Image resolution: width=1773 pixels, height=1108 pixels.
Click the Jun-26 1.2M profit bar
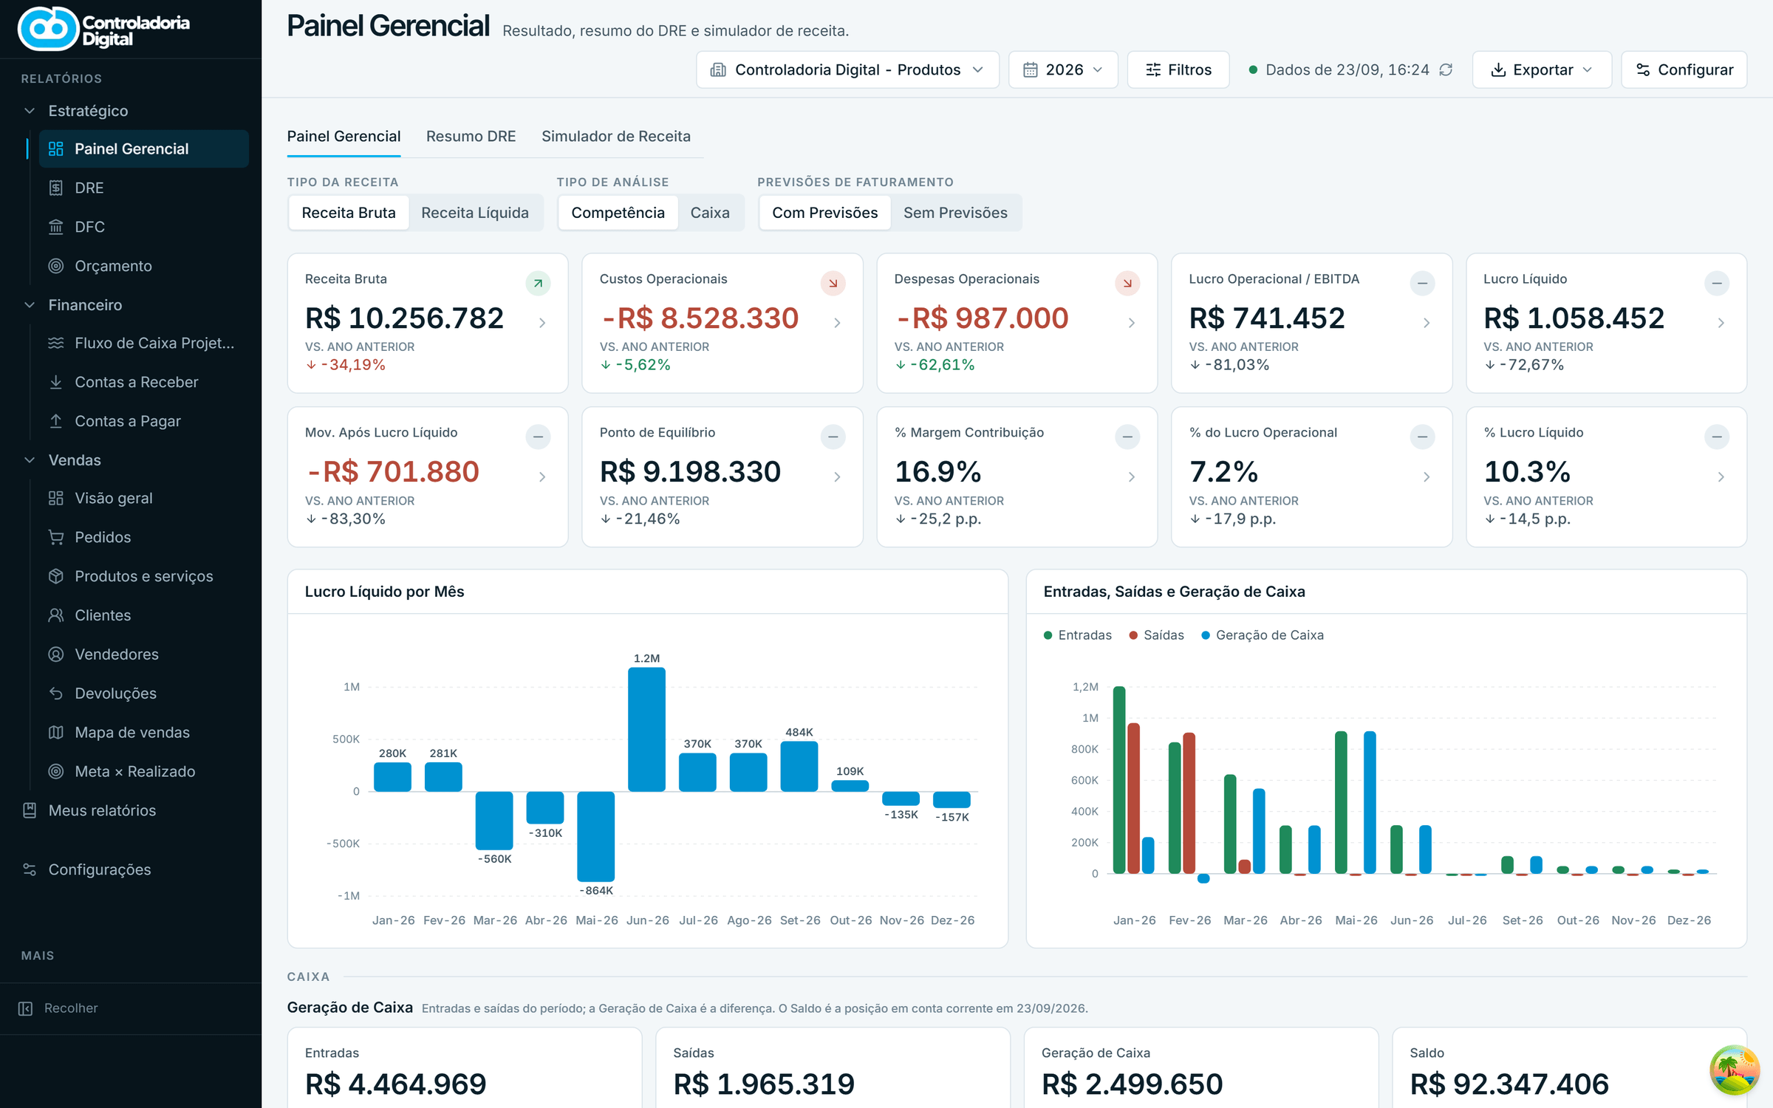click(646, 730)
